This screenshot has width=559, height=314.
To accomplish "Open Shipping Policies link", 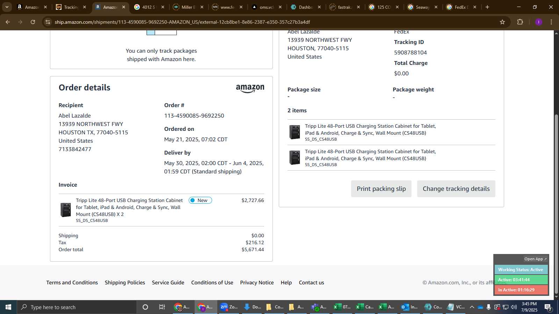I will click(125, 283).
